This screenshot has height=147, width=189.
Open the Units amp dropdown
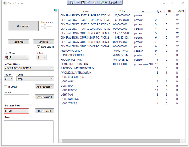coord(35,79)
